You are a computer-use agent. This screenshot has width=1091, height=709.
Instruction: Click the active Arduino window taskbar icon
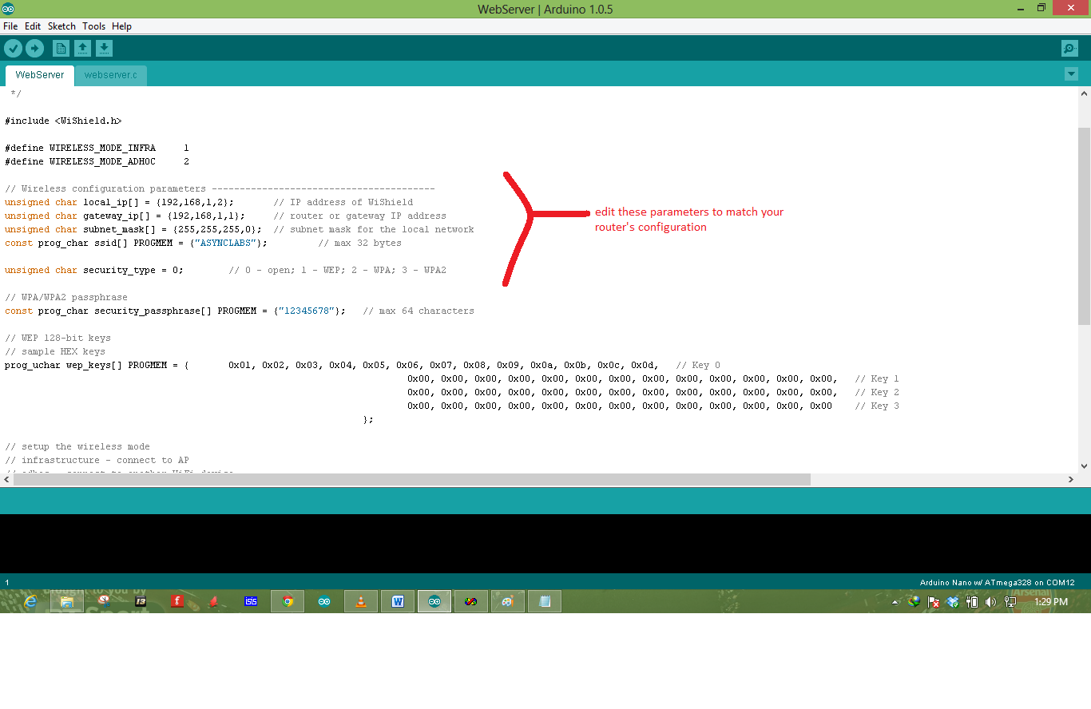click(x=434, y=601)
